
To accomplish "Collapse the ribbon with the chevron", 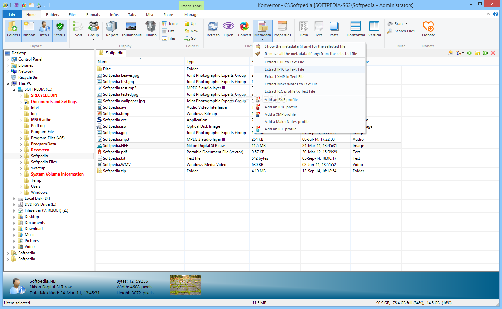I will coord(488,14).
